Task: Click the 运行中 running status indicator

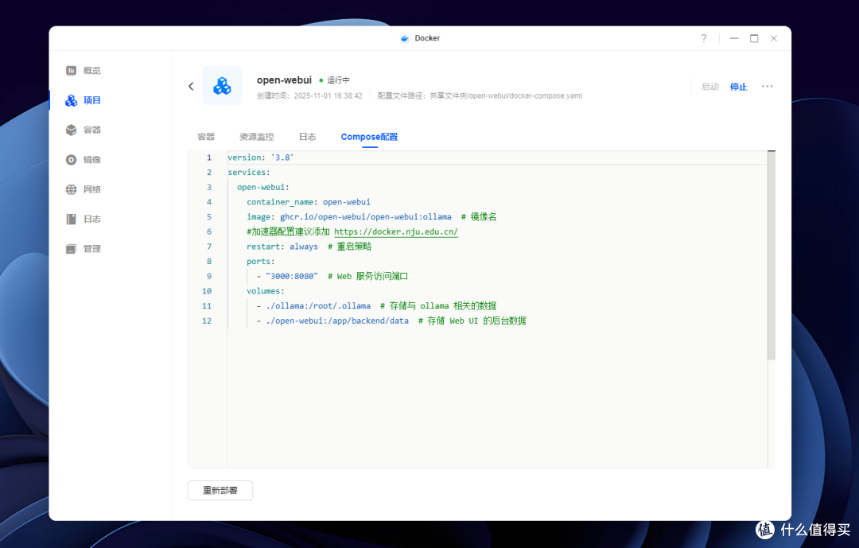Action: point(334,80)
